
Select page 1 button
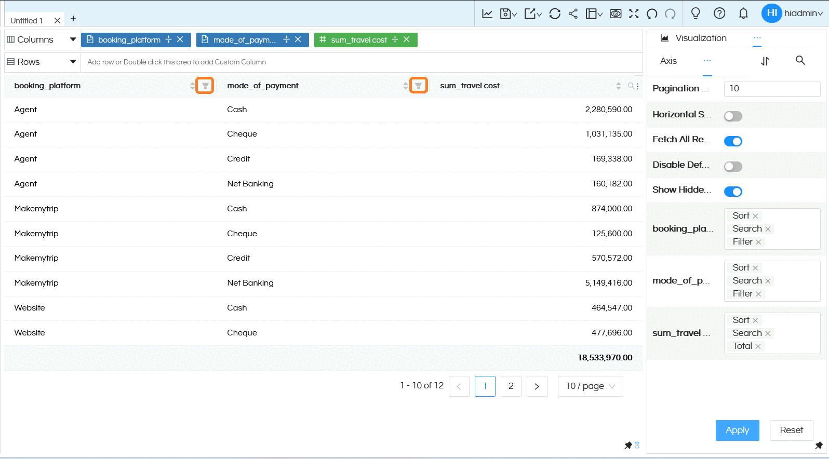(485, 386)
